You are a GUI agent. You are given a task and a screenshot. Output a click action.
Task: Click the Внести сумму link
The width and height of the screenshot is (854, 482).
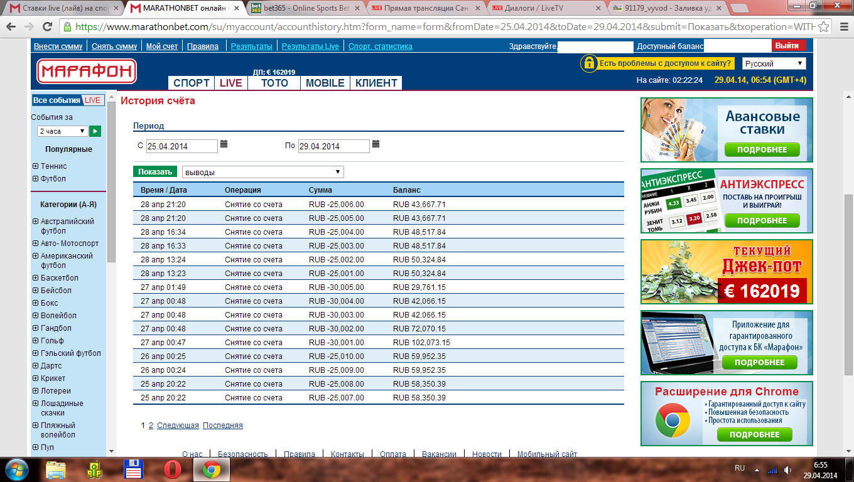(x=58, y=46)
